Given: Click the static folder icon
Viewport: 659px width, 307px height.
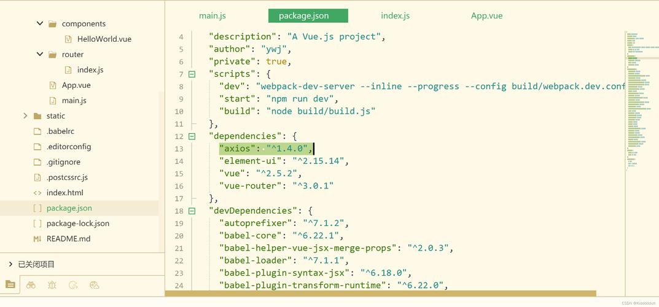Looking at the screenshot, I should tap(37, 116).
